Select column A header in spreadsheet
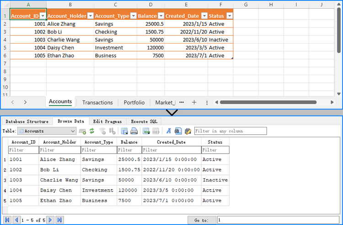 point(28,5)
